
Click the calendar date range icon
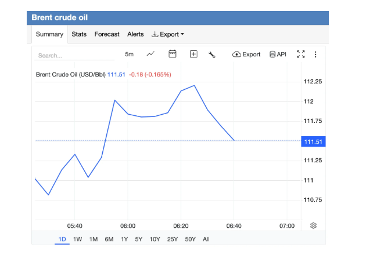[x=172, y=54]
